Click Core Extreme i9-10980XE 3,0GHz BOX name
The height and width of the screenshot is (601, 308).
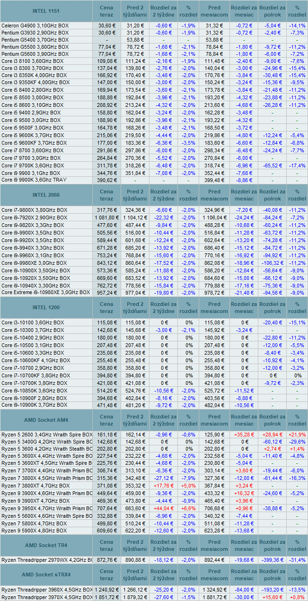tap(45, 293)
